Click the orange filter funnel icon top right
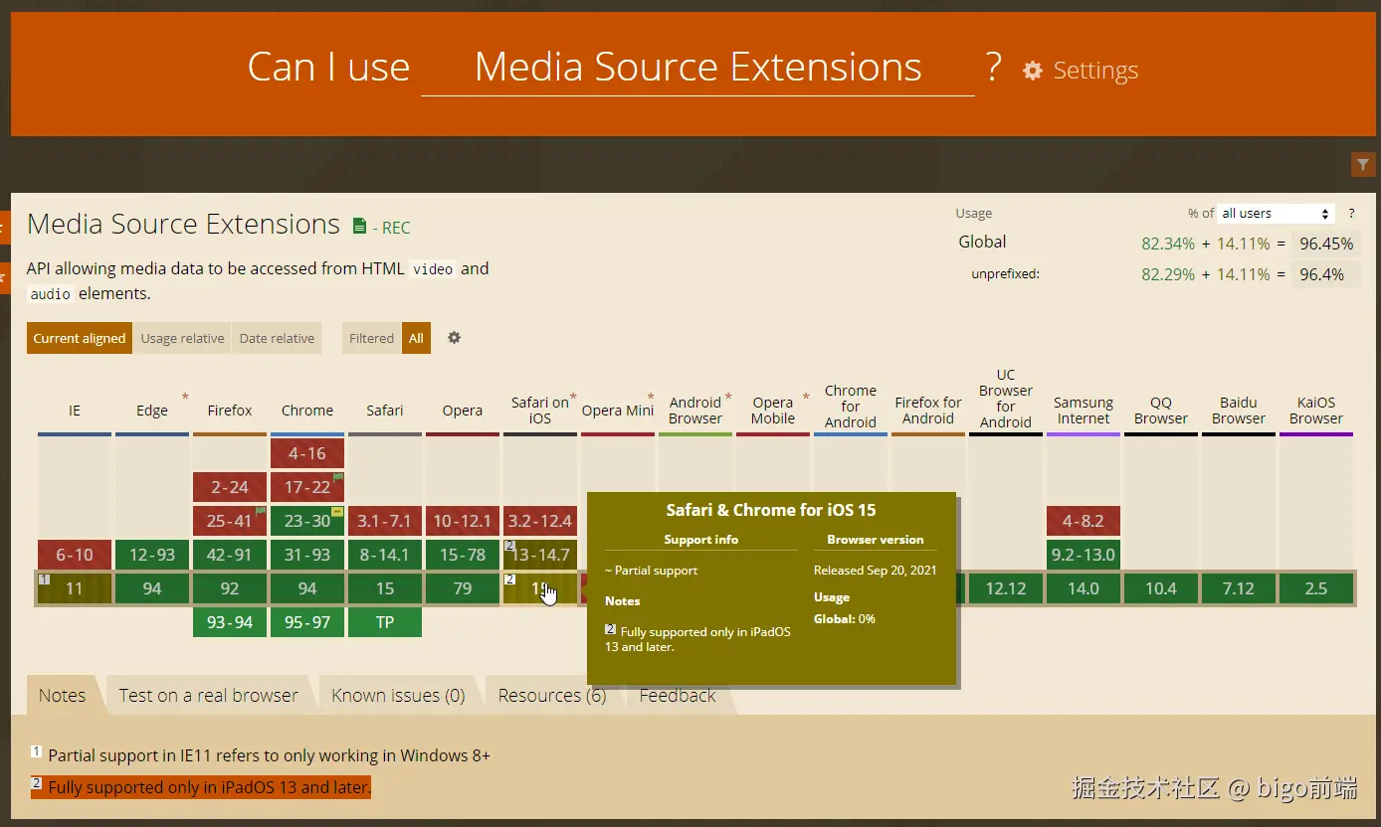This screenshot has height=827, width=1381. [x=1362, y=164]
